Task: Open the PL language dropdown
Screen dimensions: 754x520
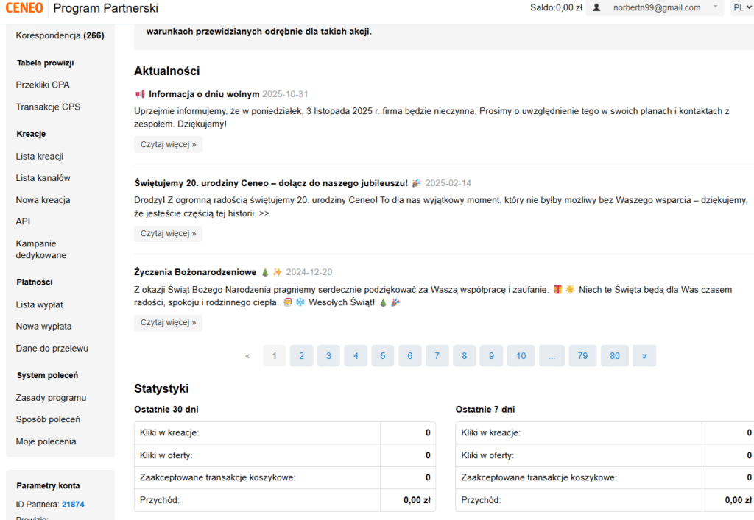Action: point(742,7)
